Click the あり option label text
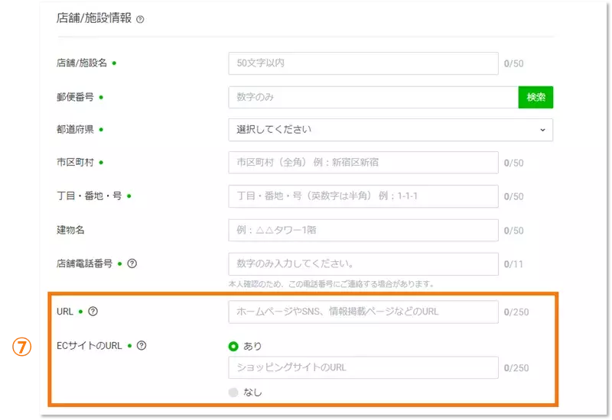 point(252,346)
